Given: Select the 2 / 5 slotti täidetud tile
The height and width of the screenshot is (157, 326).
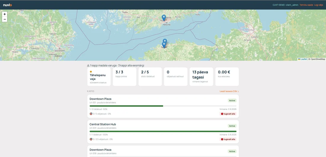Looking at the screenshot, I should click(150, 77).
